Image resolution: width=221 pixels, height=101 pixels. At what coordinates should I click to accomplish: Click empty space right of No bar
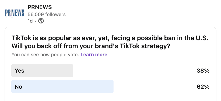154,87
